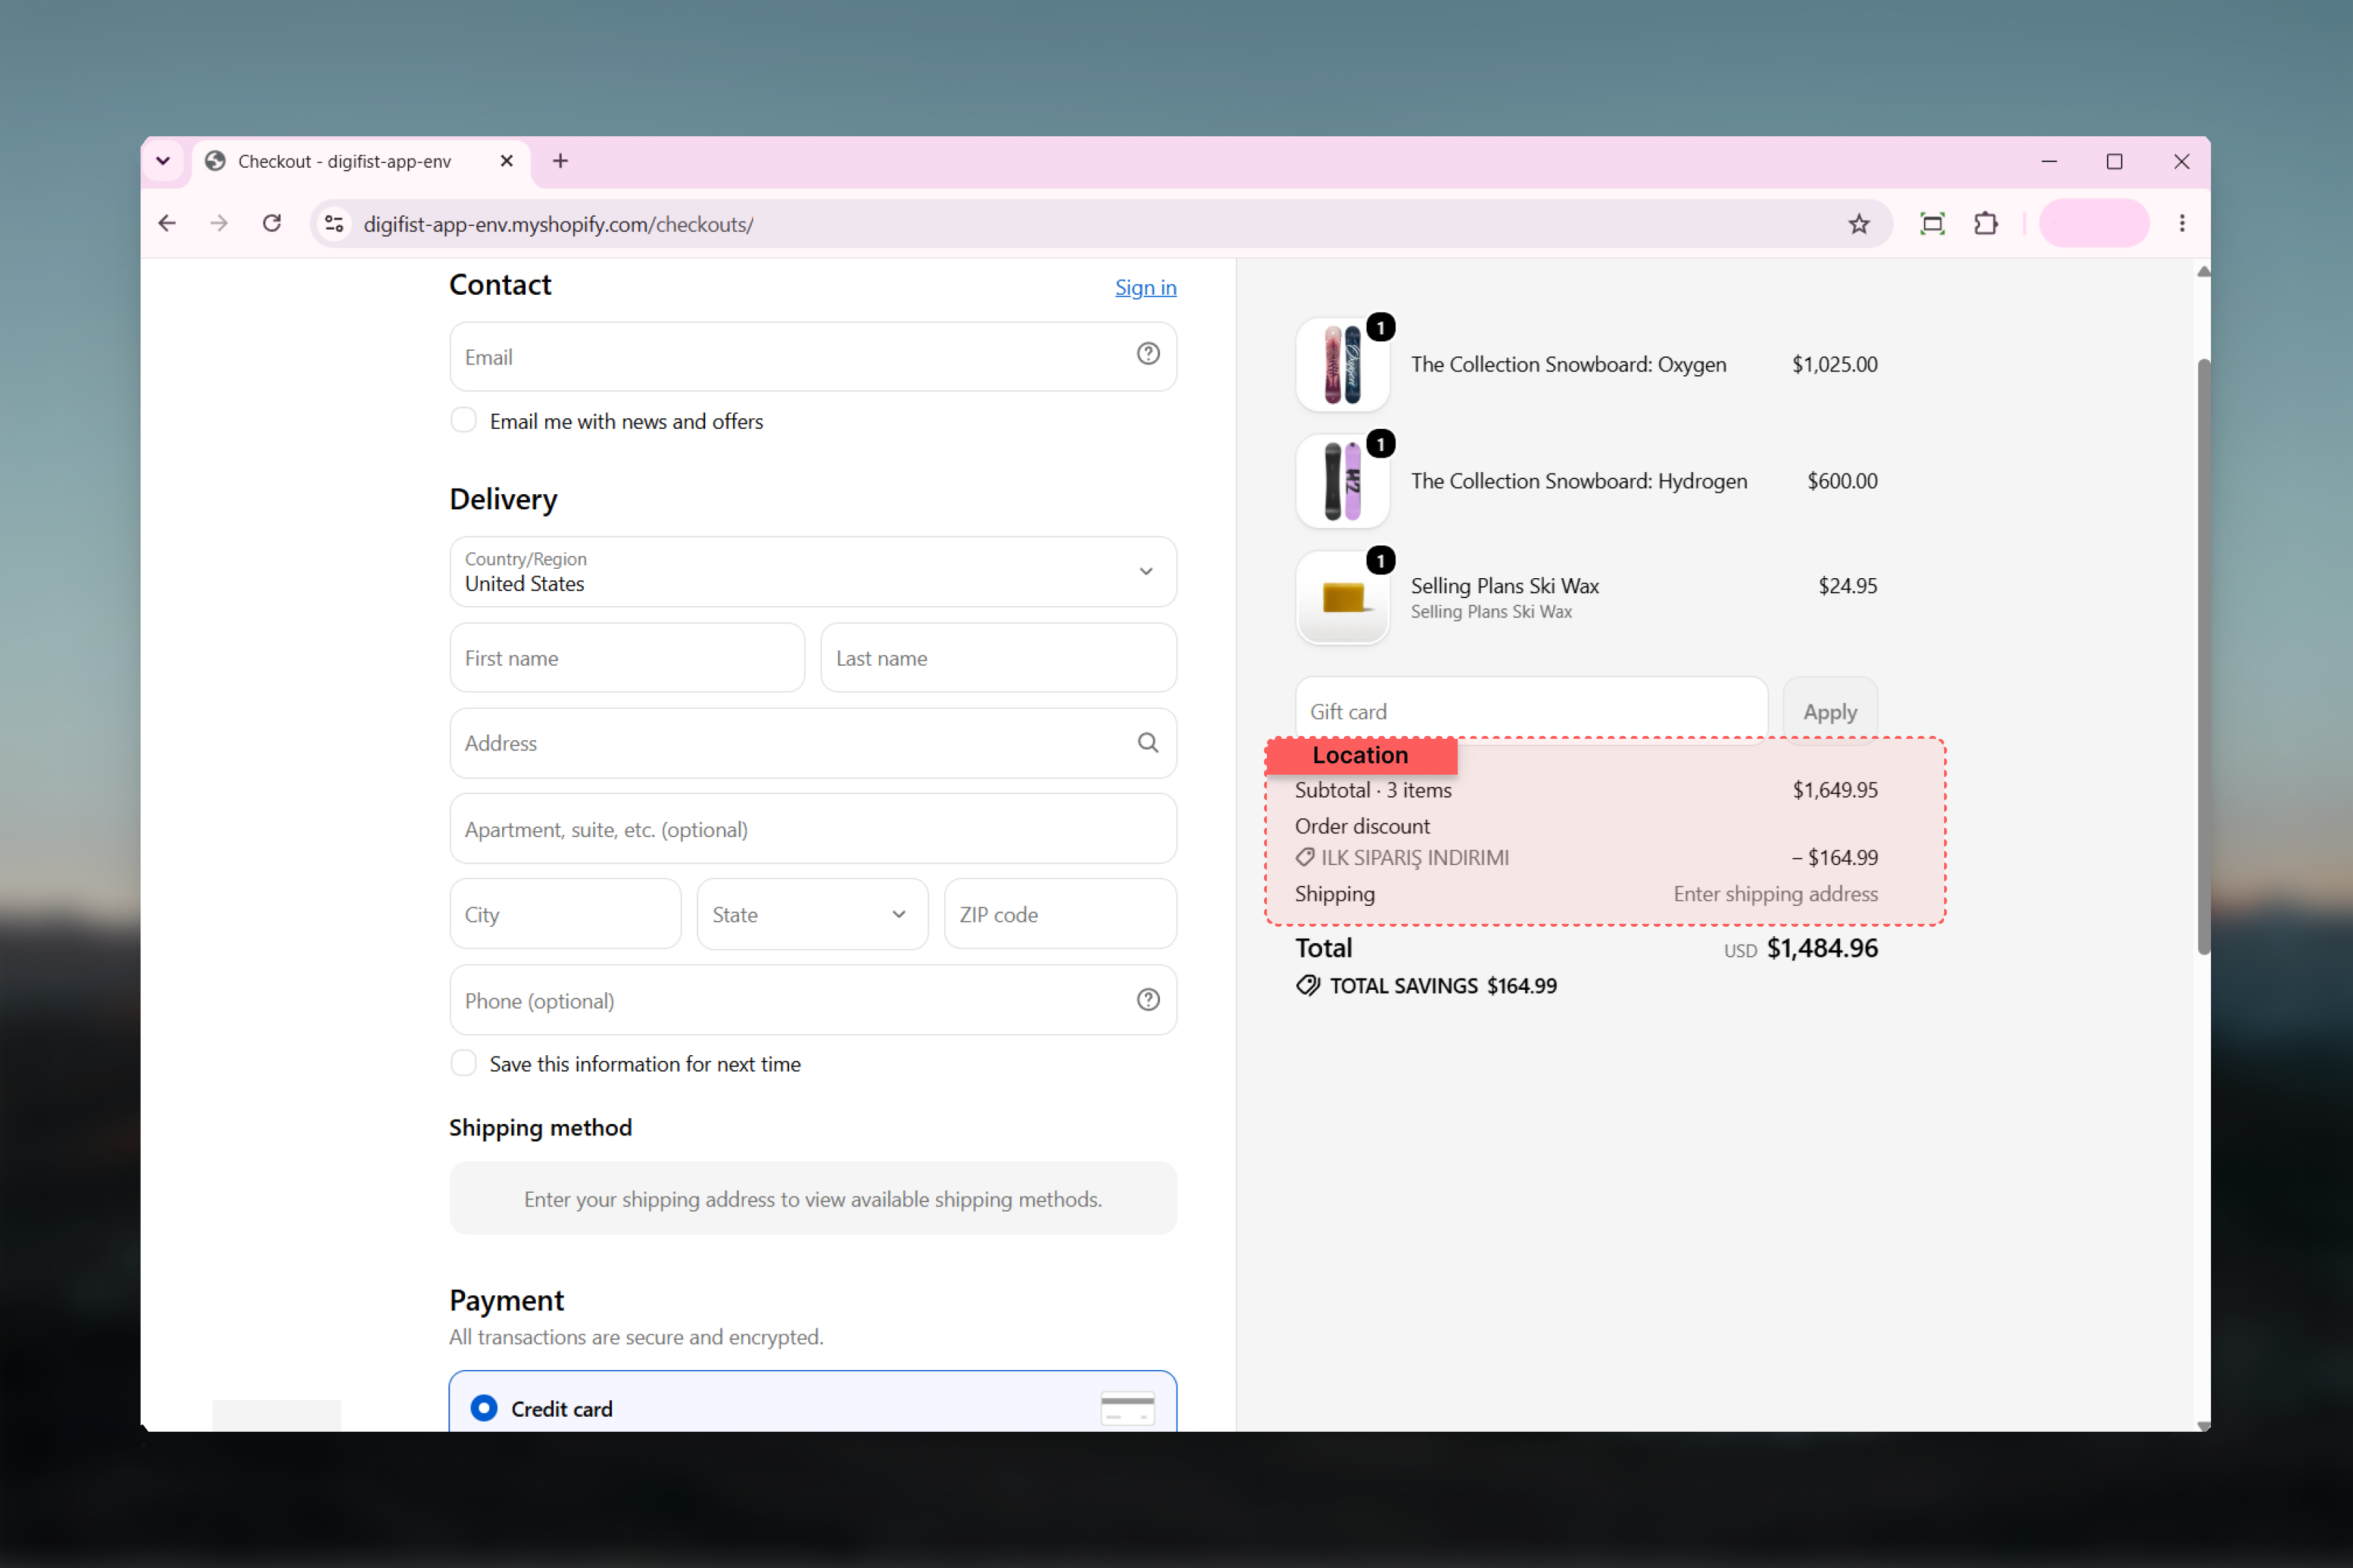The image size is (2353, 1568).
Task: Click the 'Subtotal · 3 items' label
Action: tap(1373, 790)
